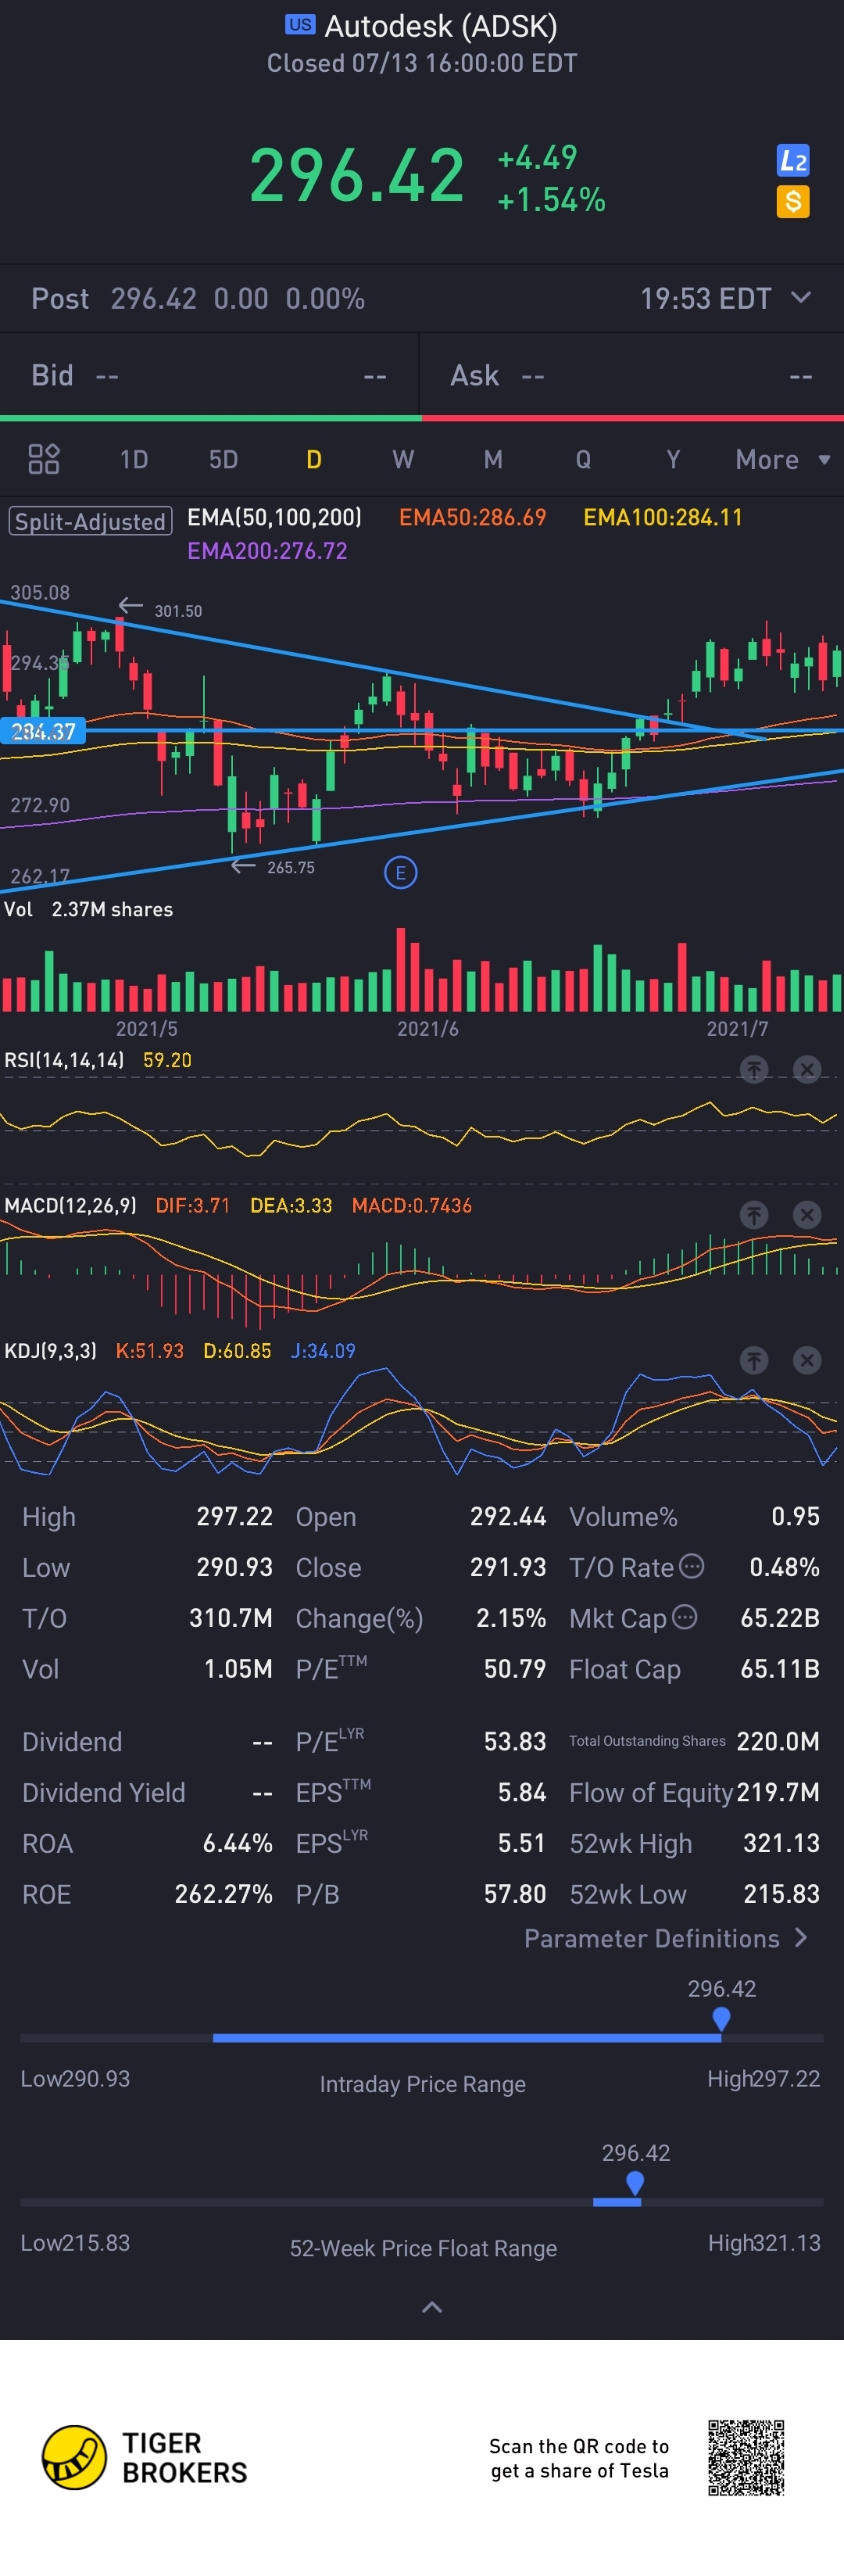844x2576 pixels.
Task: Select the monthly M chart tab
Action: (x=493, y=459)
